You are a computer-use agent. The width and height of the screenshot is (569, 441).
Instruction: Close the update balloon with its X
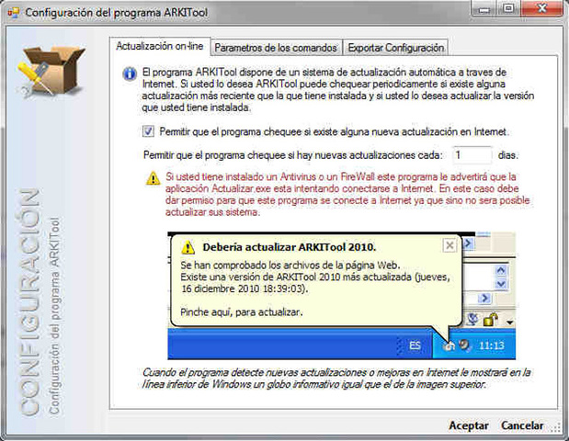click(x=450, y=245)
